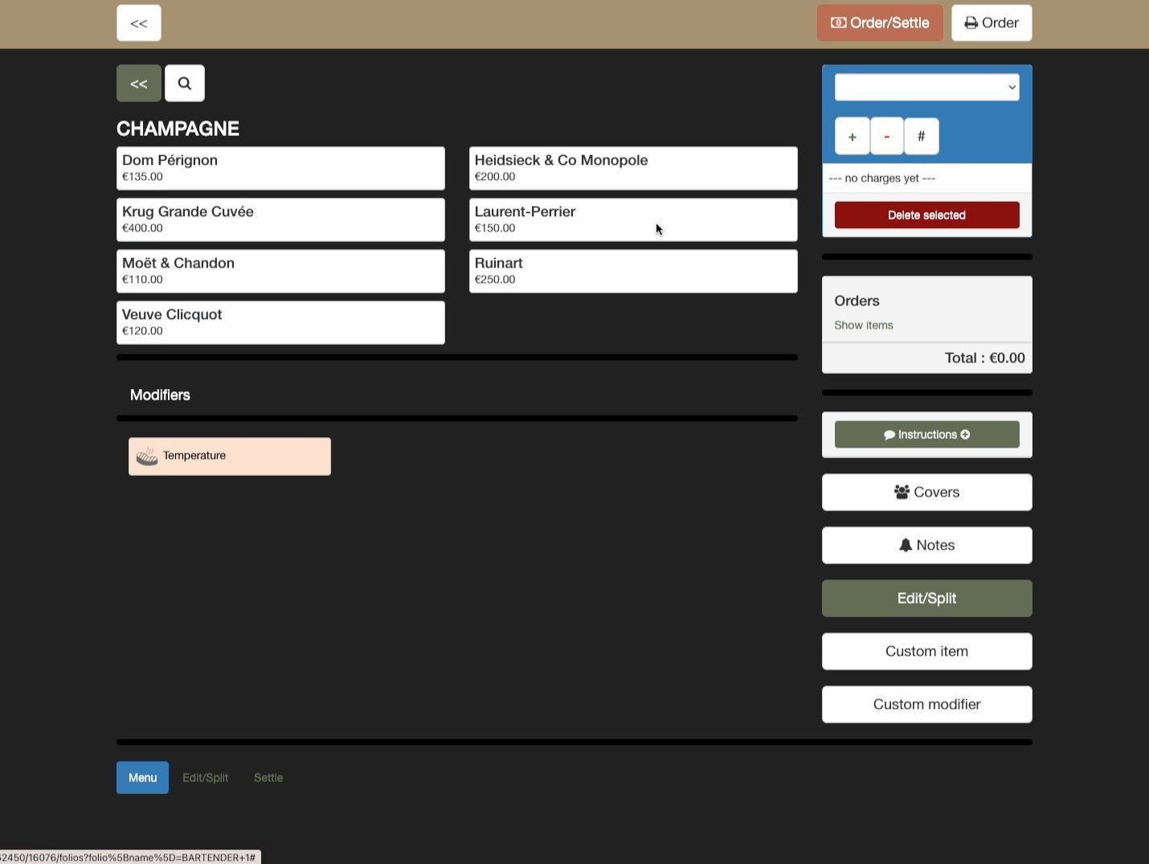This screenshot has height=864, width=1149.
Task: Open the Temperature modifier
Action: 230,457
